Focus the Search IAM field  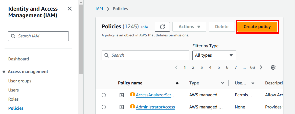tap(38, 36)
